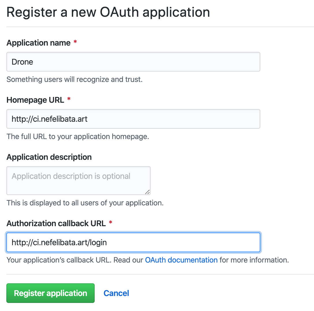Click the "full URL to your application homepage" hint
The height and width of the screenshot is (311, 314).
(x=78, y=136)
